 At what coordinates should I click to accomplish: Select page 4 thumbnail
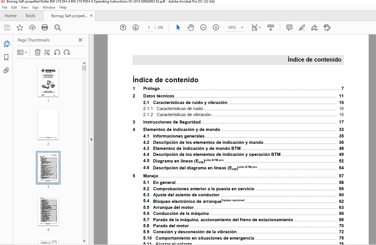[x=48, y=211]
